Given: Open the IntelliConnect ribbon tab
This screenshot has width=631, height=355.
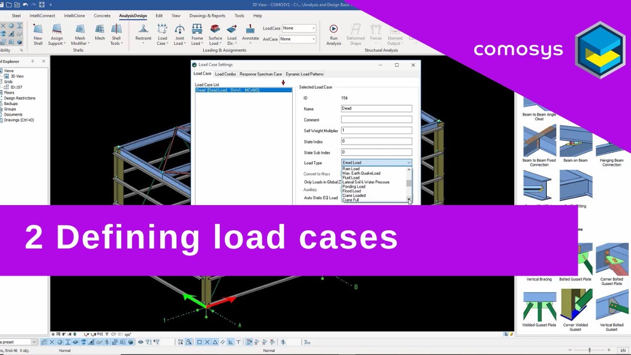Looking at the screenshot, I should [42, 16].
